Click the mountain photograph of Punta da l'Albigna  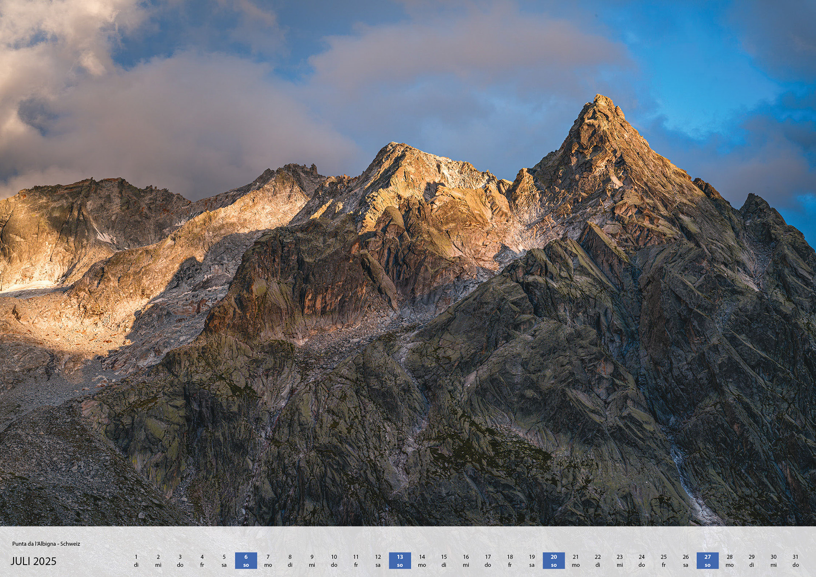coord(408,263)
